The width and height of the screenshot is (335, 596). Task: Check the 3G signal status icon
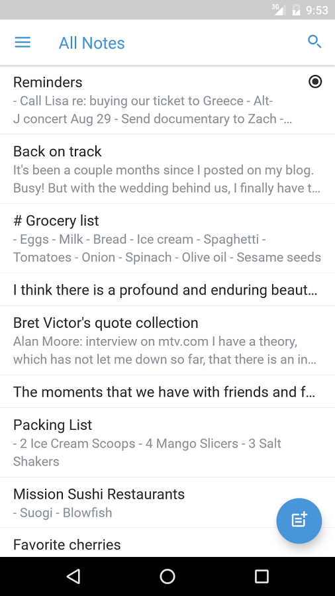pyautogui.click(x=279, y=9)
